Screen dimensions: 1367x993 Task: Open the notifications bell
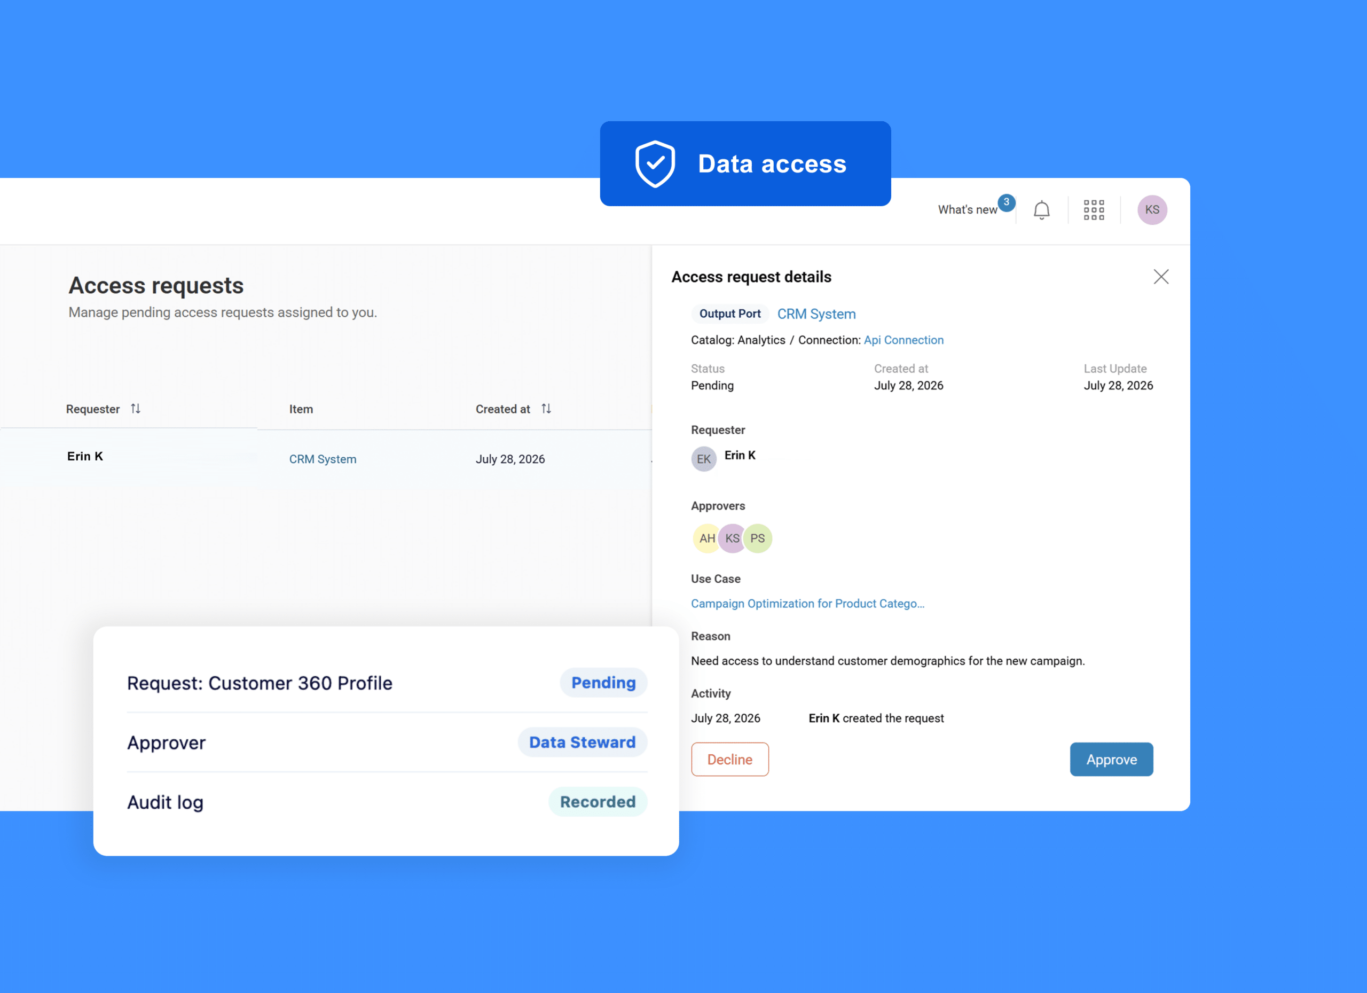point(1041,210)
